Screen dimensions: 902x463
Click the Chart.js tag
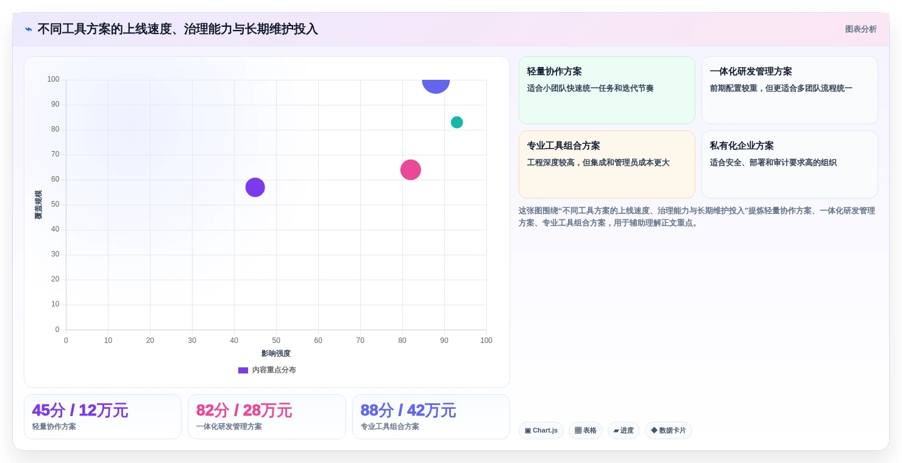(541, 431)
